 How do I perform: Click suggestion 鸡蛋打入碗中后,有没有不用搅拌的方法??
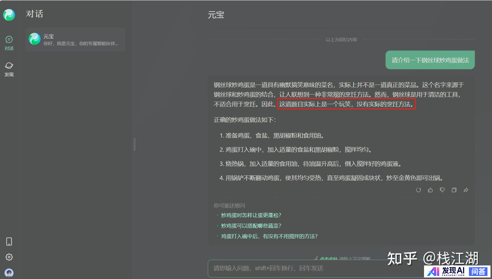tap(269, 236)
